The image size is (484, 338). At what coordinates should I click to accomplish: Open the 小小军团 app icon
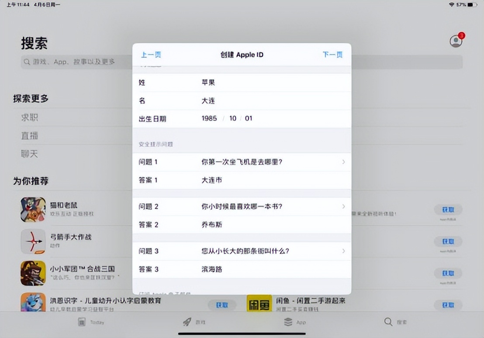(33, 273)
